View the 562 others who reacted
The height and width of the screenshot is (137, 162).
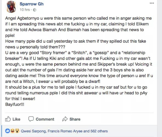99,131
